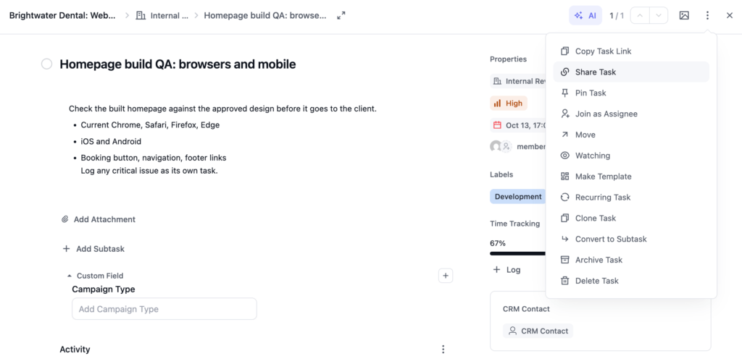Click the Log time button
Image resolution: width=742 pixels, height=364 pixels.
[x=507, y=270]
